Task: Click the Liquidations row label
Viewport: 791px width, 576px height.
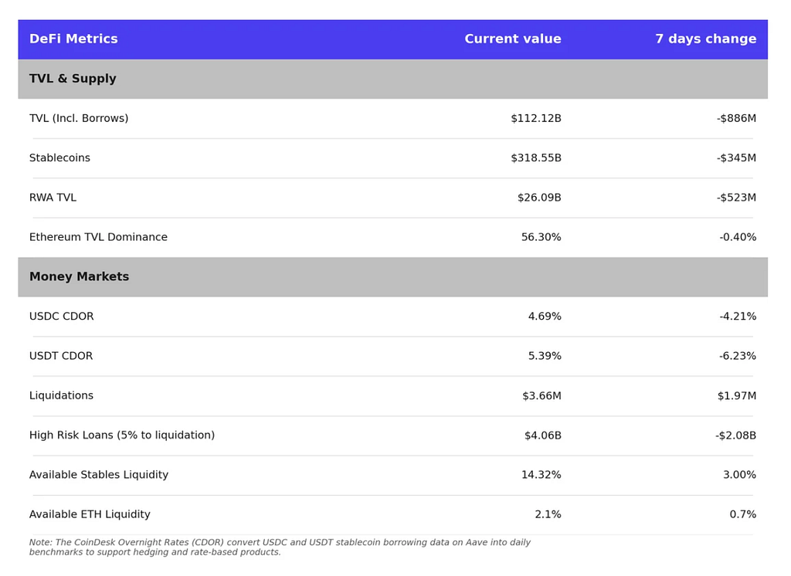Action: coord(61,395)
